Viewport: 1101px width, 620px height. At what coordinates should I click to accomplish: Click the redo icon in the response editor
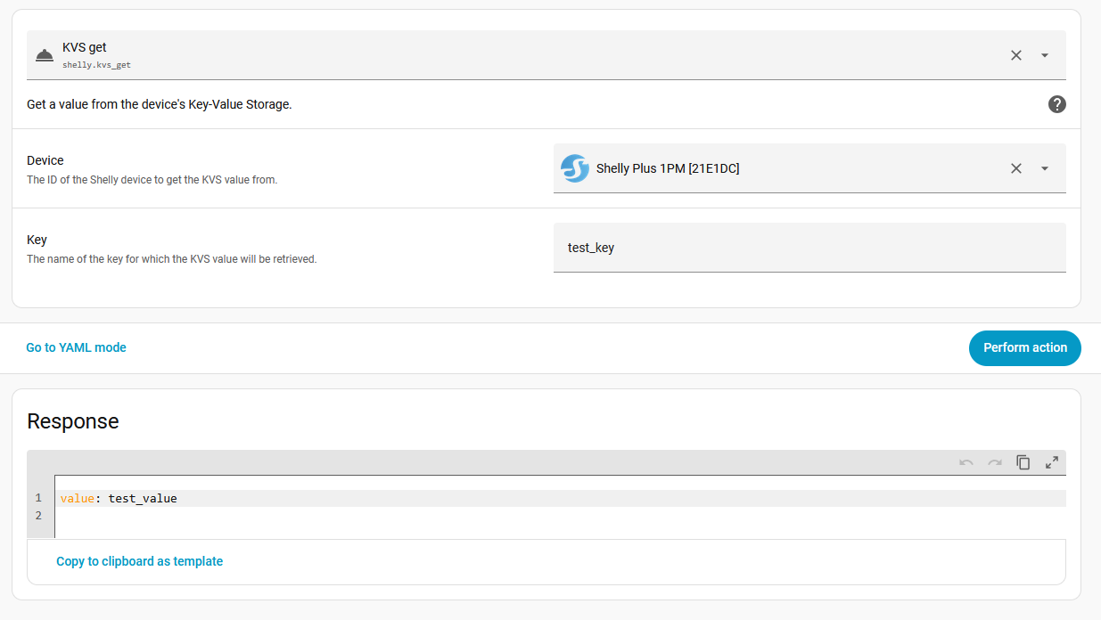point(994,462)
